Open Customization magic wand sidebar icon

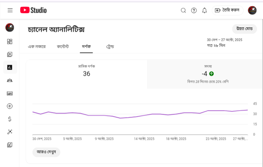click(10, 132)
